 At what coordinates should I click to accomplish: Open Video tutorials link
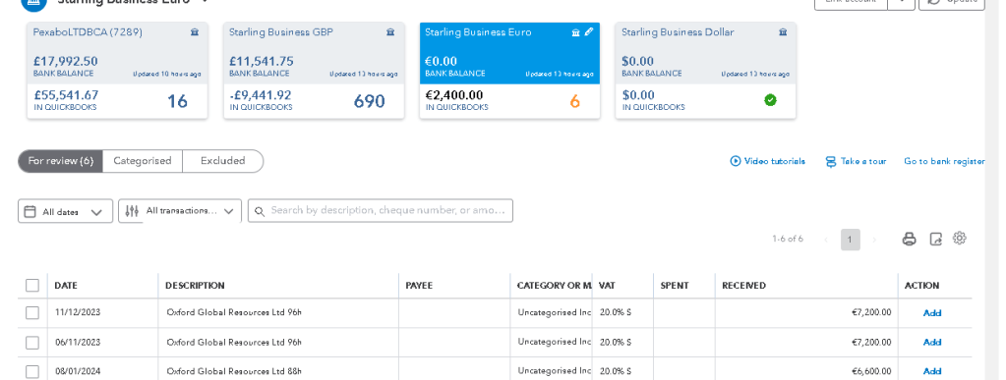coord(774,161)
